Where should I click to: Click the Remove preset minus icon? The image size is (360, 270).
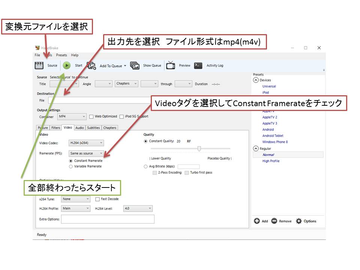[x=274, y=221]
